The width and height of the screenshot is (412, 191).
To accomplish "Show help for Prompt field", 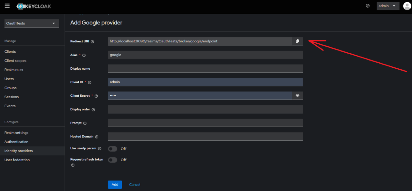I will pos(85,123).
